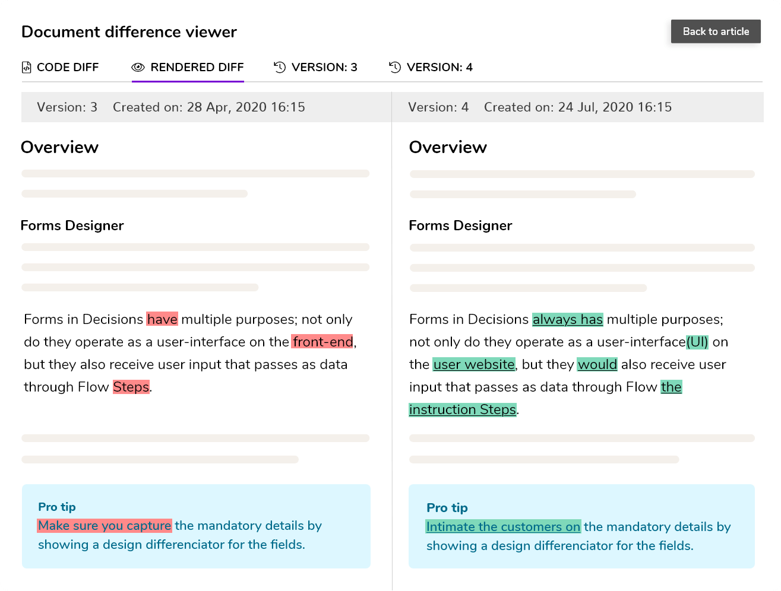Click the added text 'user website'

coord(474,365)
